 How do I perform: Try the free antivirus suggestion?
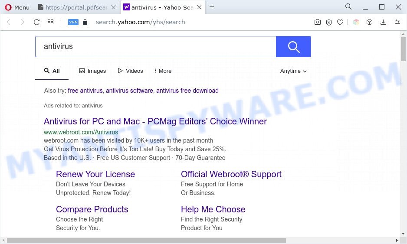(85, 91)
